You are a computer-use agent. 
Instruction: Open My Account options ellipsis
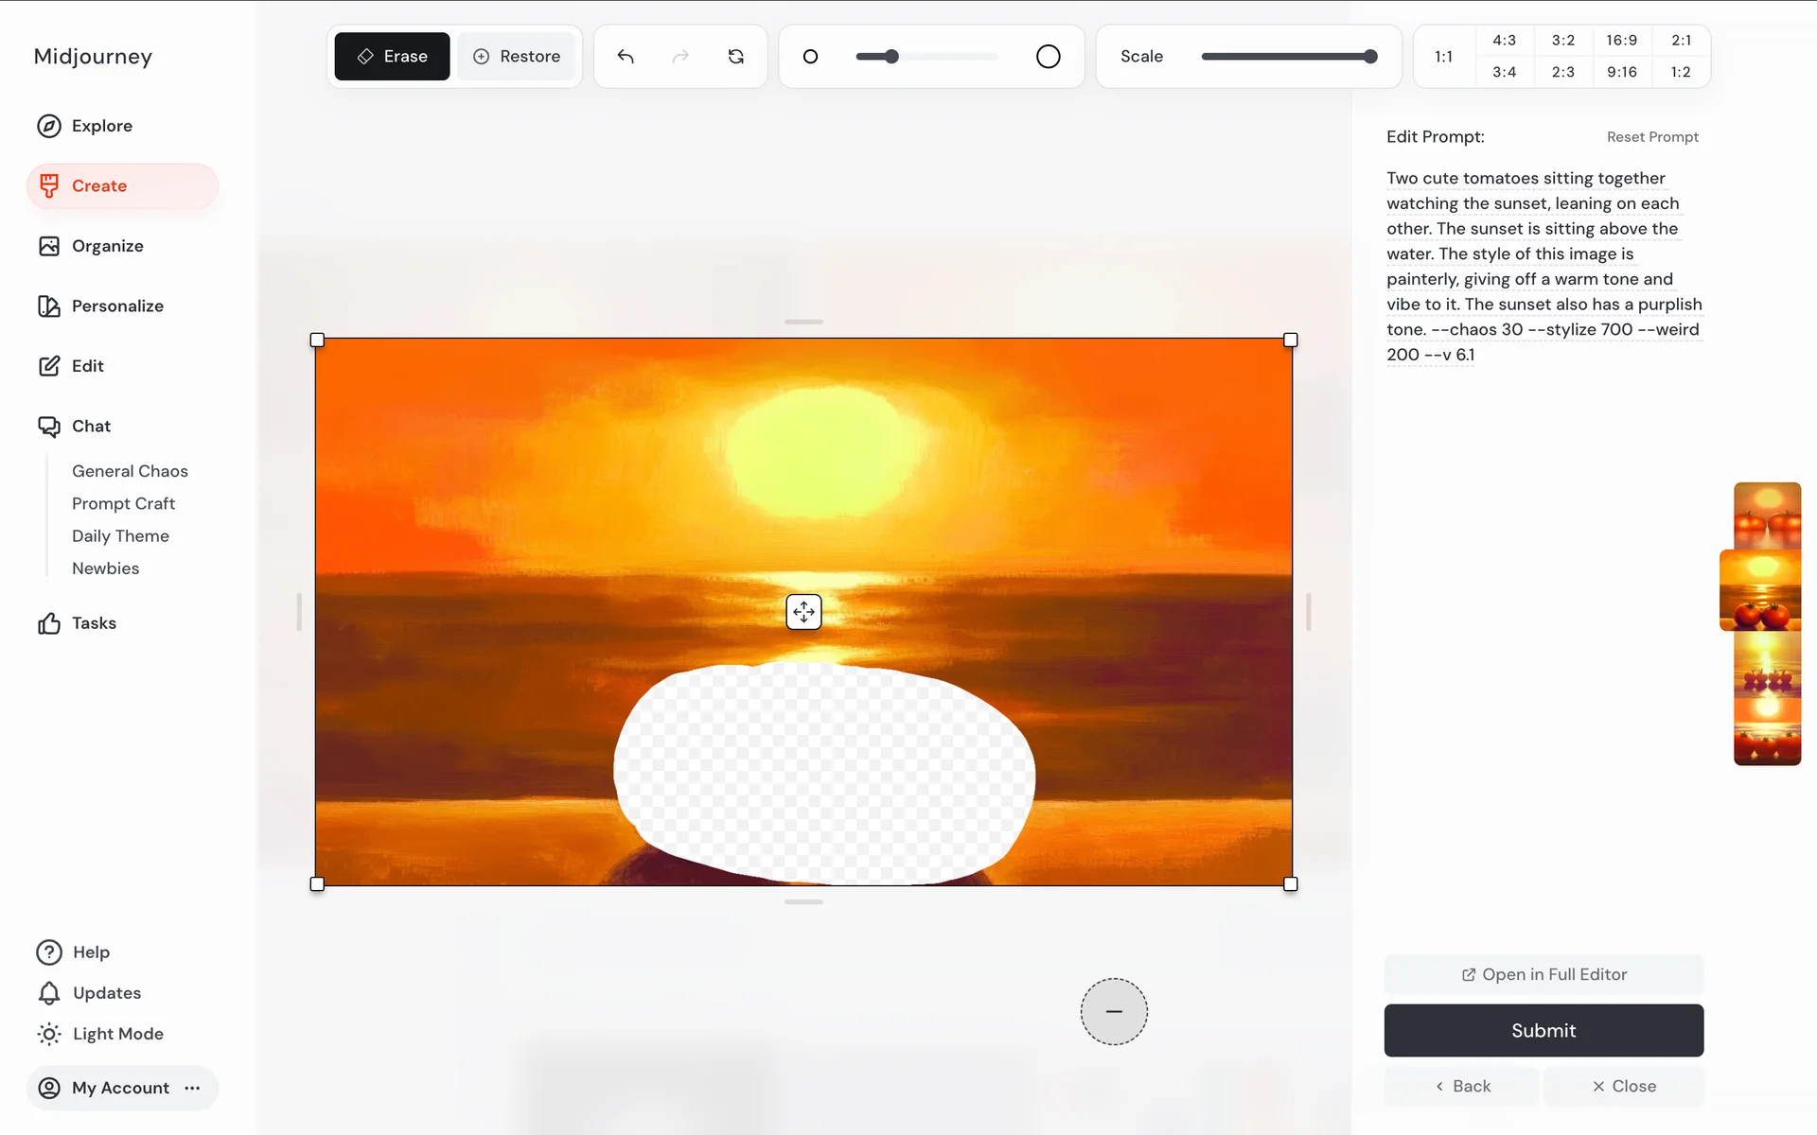193,1088
